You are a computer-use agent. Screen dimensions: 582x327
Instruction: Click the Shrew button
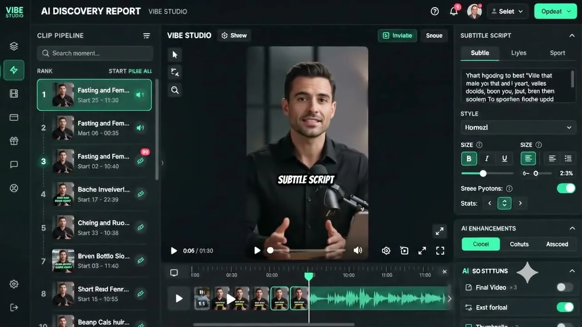(234, 35)
